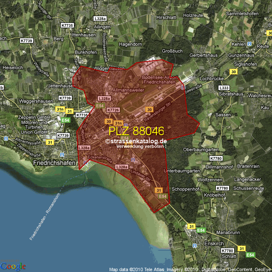Click the L333 road shield
The image size is (272, 272).
coord(224,88)
